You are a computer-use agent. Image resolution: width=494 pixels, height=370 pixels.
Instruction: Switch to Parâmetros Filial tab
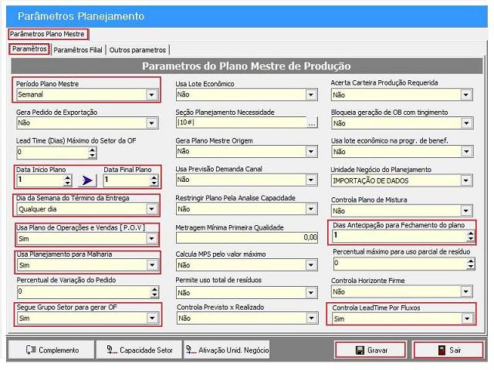coord(78,50)
